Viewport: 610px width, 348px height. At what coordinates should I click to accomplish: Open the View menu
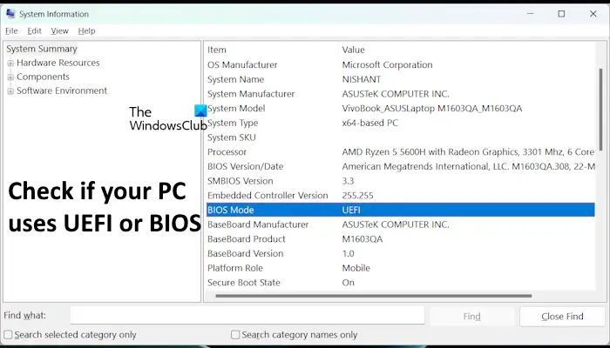(59, 31)
